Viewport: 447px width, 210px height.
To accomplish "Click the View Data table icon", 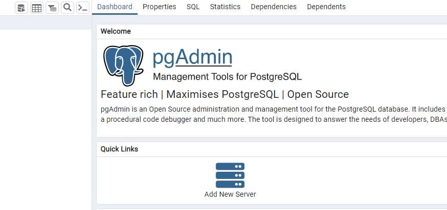I will pos(37,8).
